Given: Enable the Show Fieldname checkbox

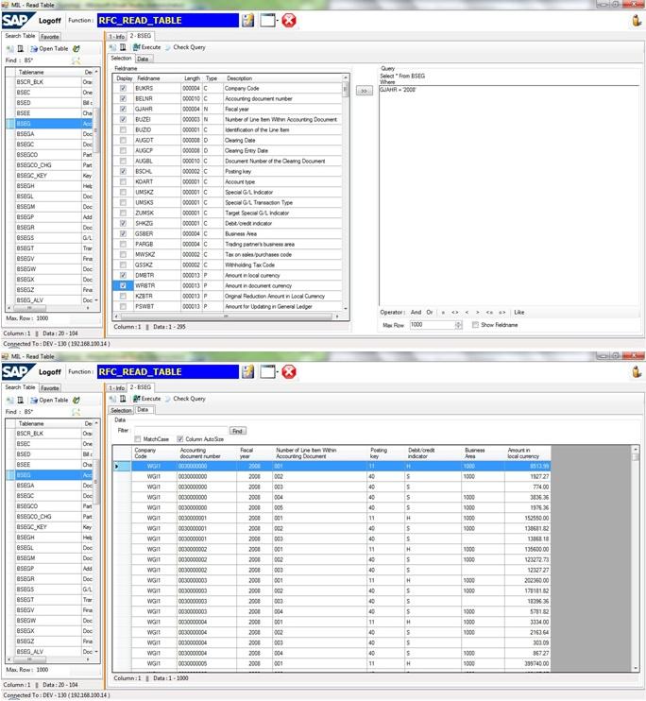Looking at the screenshot, I should (475, 325).
